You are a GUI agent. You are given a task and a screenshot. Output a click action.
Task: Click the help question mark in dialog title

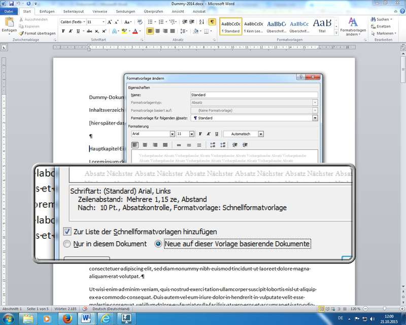pyautogui.click(x=301, y=77)
